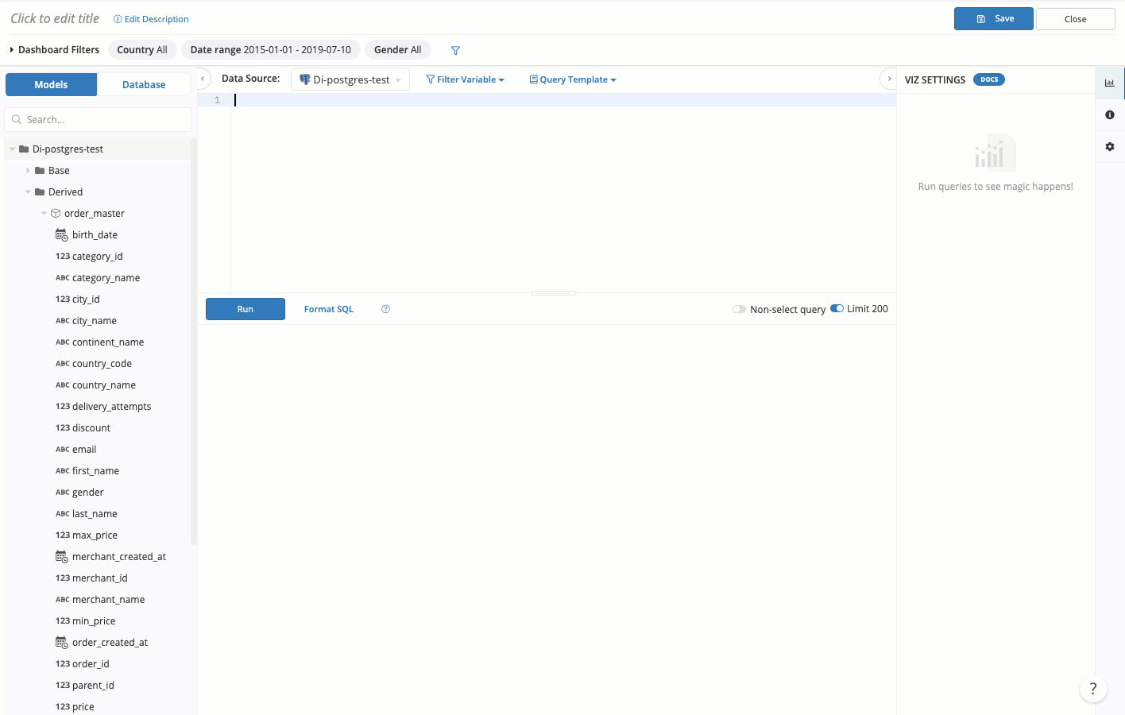Click the model search input field
The image size is (1125, 715).
click(x=103, y=120)
